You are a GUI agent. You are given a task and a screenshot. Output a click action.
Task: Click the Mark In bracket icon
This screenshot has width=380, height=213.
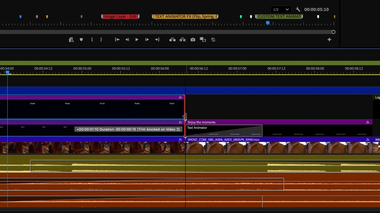(92, 40)
